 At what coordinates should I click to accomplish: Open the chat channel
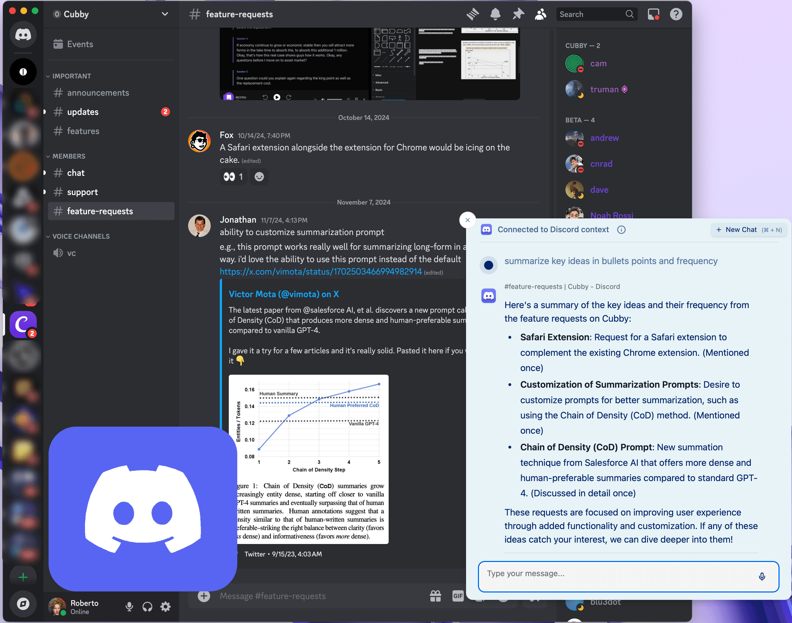[111, 173]
